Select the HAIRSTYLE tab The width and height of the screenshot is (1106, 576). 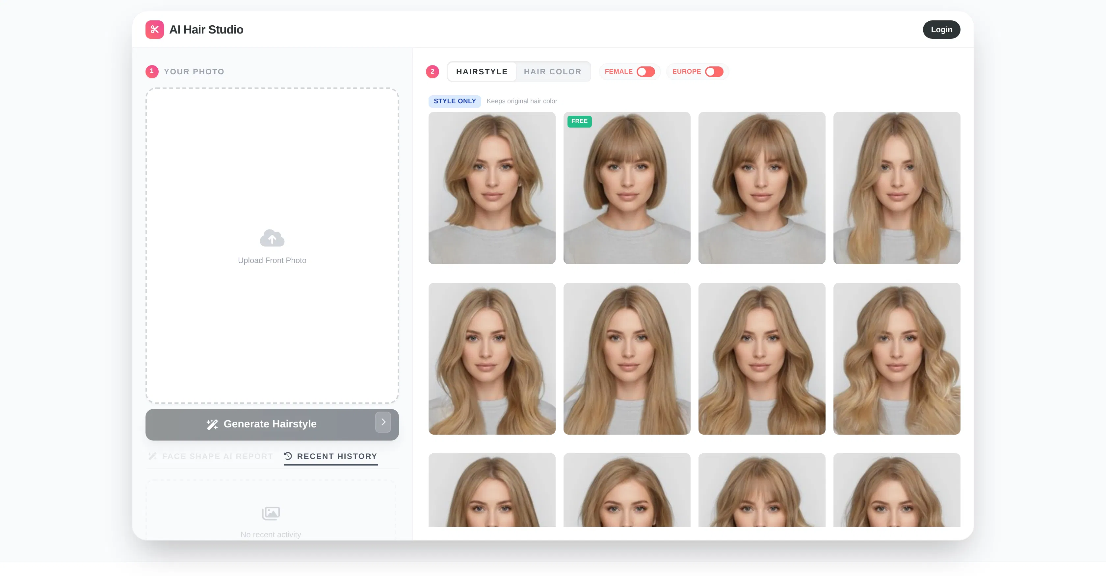482,72
